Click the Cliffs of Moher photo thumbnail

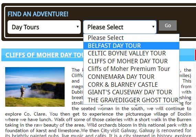click(x=35, y=87)
